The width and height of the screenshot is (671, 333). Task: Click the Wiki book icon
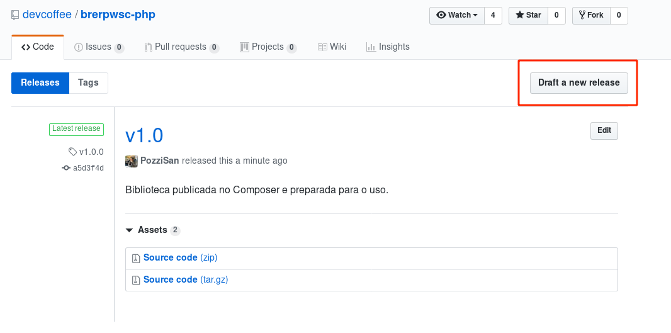[322, 47]
